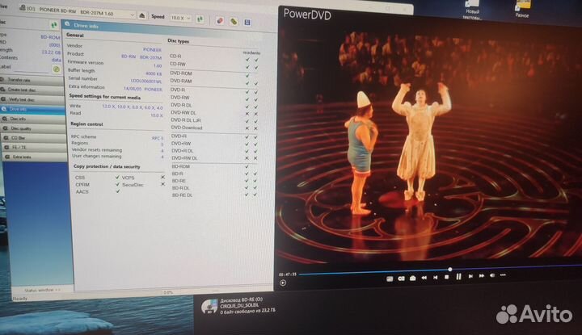Click the snapshot camera icon in PowerDVD
Screen dimensions: 582x335
411,278
